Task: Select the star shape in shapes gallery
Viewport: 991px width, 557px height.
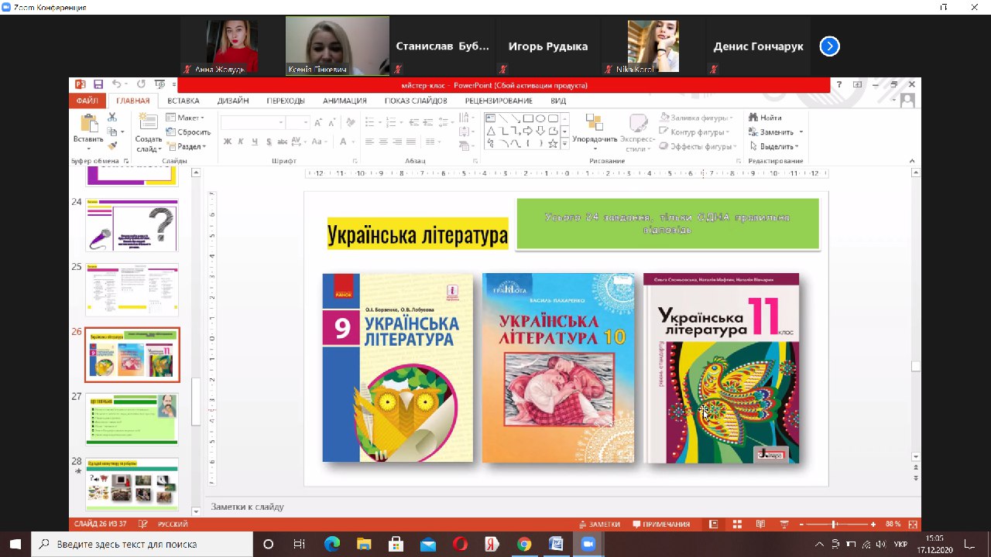Action: 553,144
